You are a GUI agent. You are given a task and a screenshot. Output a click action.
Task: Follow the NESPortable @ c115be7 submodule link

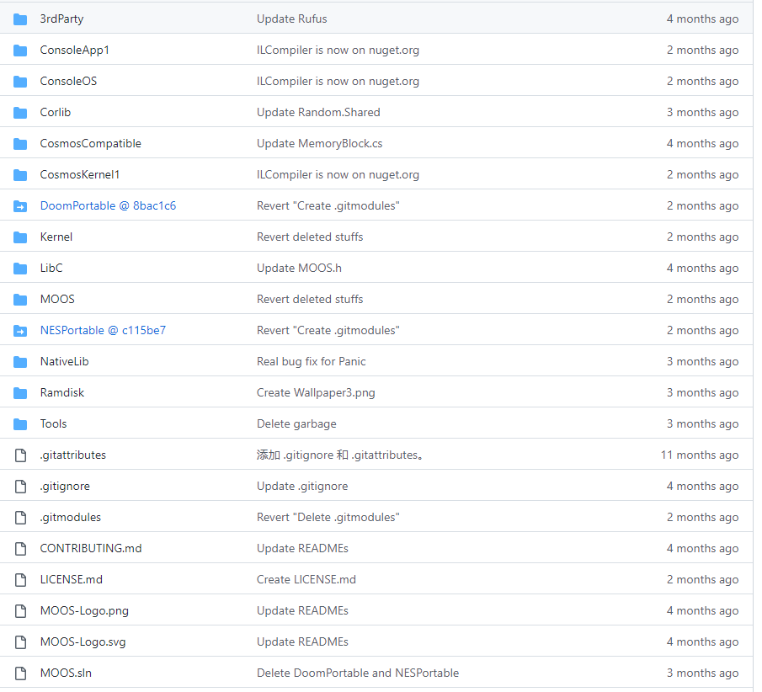pyautogui.click(x=103, y=330)
